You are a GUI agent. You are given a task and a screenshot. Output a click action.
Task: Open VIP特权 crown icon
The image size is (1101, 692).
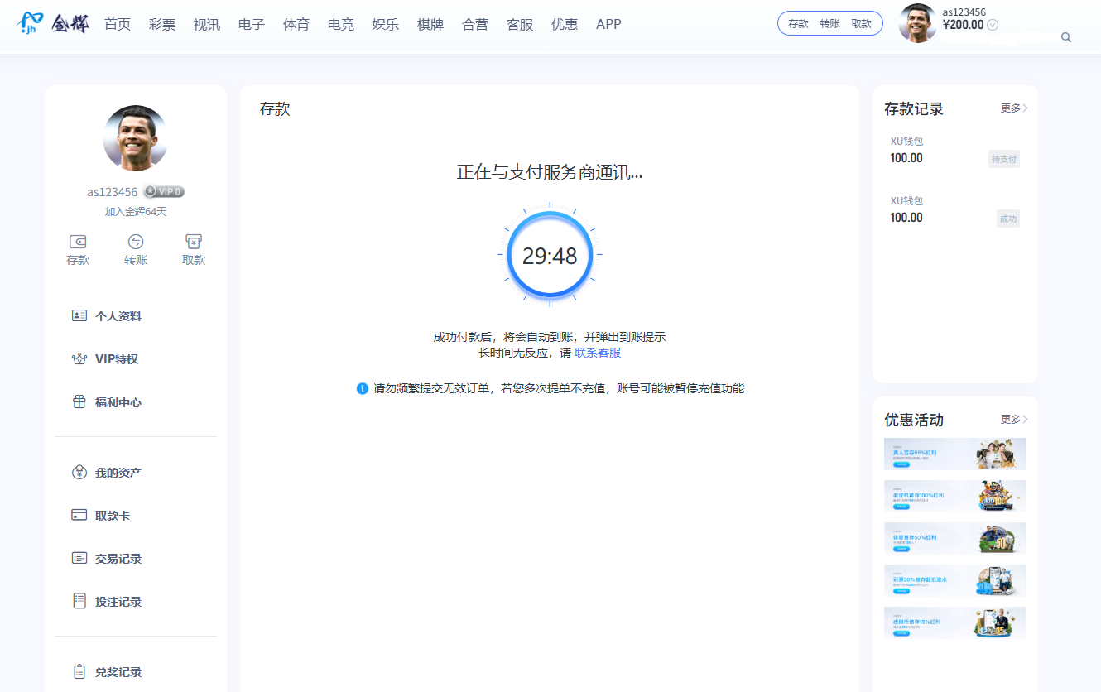(79, 359)
